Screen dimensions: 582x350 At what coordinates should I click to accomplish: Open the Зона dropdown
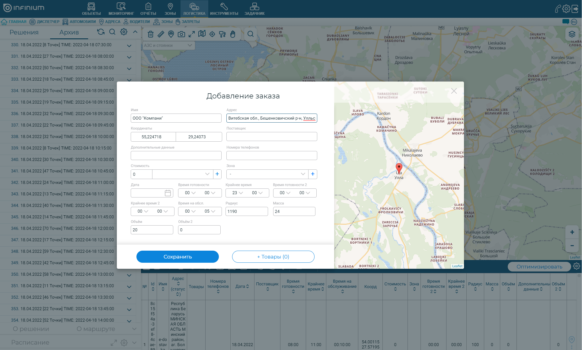click(267, 174)
